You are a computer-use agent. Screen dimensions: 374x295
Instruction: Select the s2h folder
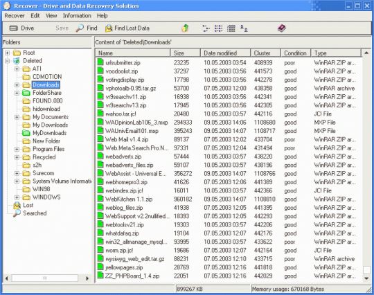(37, 165)
